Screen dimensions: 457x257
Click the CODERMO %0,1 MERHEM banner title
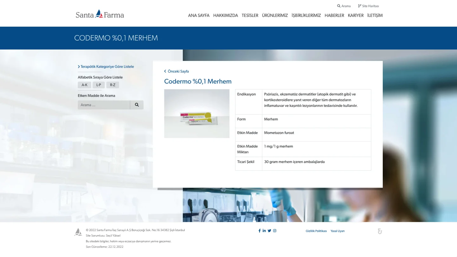click(116, 38)
